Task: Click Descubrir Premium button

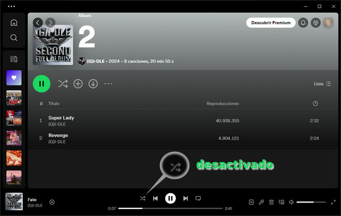Action: (271, 23)
